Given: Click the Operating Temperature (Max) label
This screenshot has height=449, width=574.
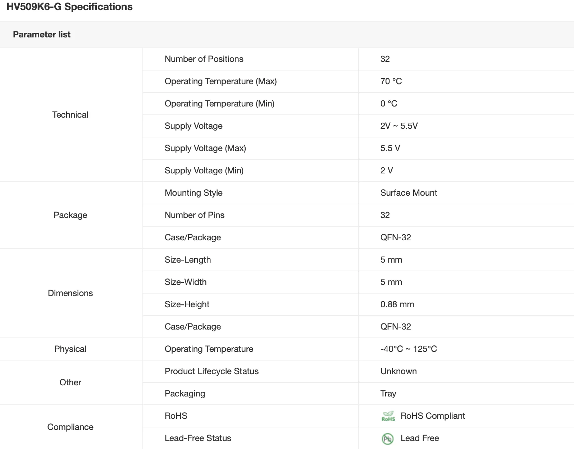Looking at the screenshot, I should click(220, 81).
